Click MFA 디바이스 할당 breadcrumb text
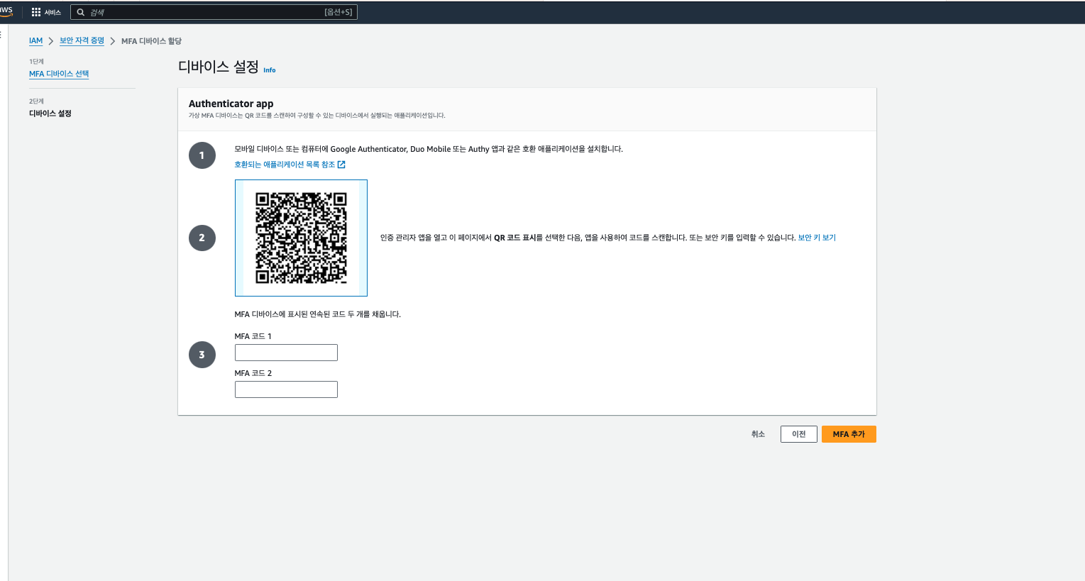Viewport: 1085px width, 581px height. [151, 41]
